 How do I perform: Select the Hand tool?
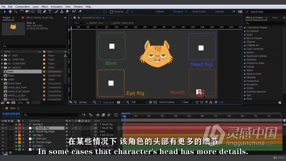click(x=10, y=12)
